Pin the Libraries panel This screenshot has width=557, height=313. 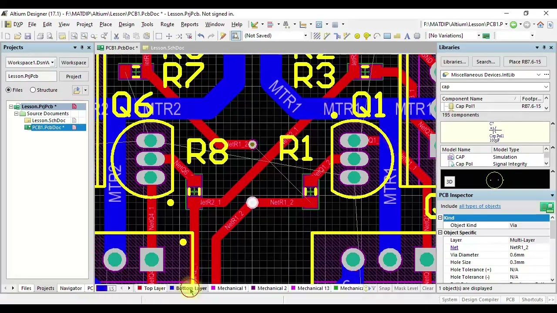click(544, 47)
